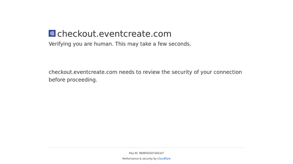Viewport: 293px width, 164px height.
Task: Open the Cloudflare link in the footer
Action: (x=164, y=158)
